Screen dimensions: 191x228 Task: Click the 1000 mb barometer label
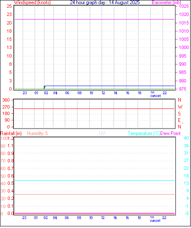(184, 47)
